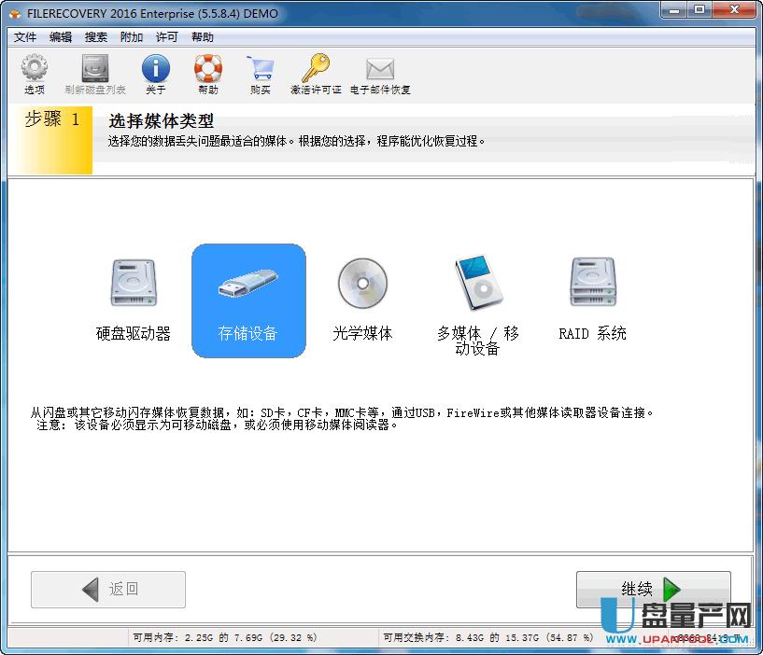763x655 pixels.
Task: Open the 搜索 menu
Action: click(94, 37)
